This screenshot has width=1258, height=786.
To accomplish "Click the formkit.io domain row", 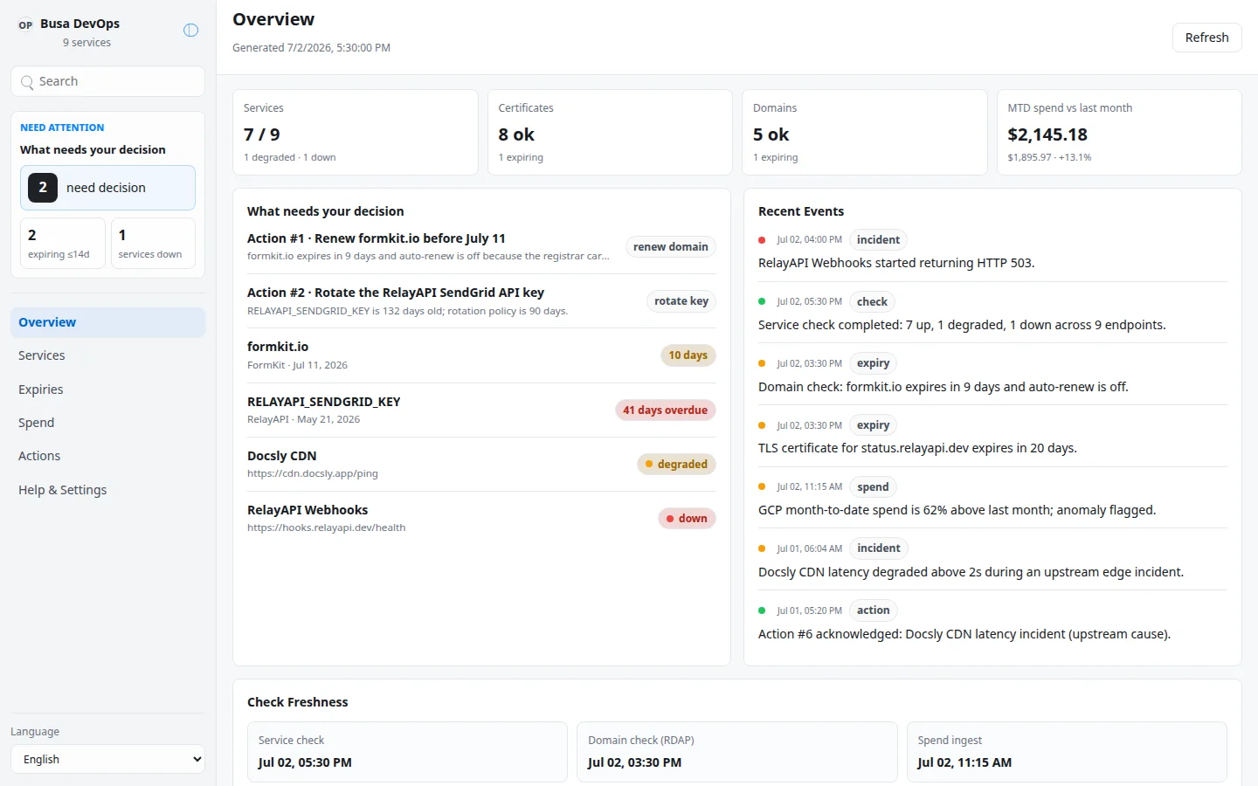I will click(x=481, y=355).
